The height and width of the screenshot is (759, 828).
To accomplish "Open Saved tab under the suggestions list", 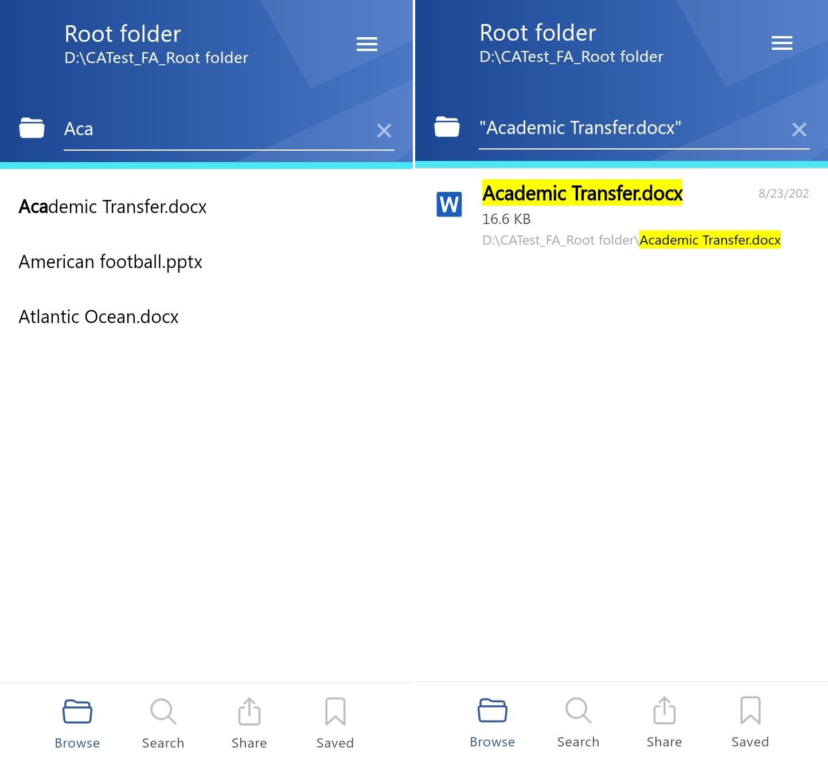I will pos(335,723).
